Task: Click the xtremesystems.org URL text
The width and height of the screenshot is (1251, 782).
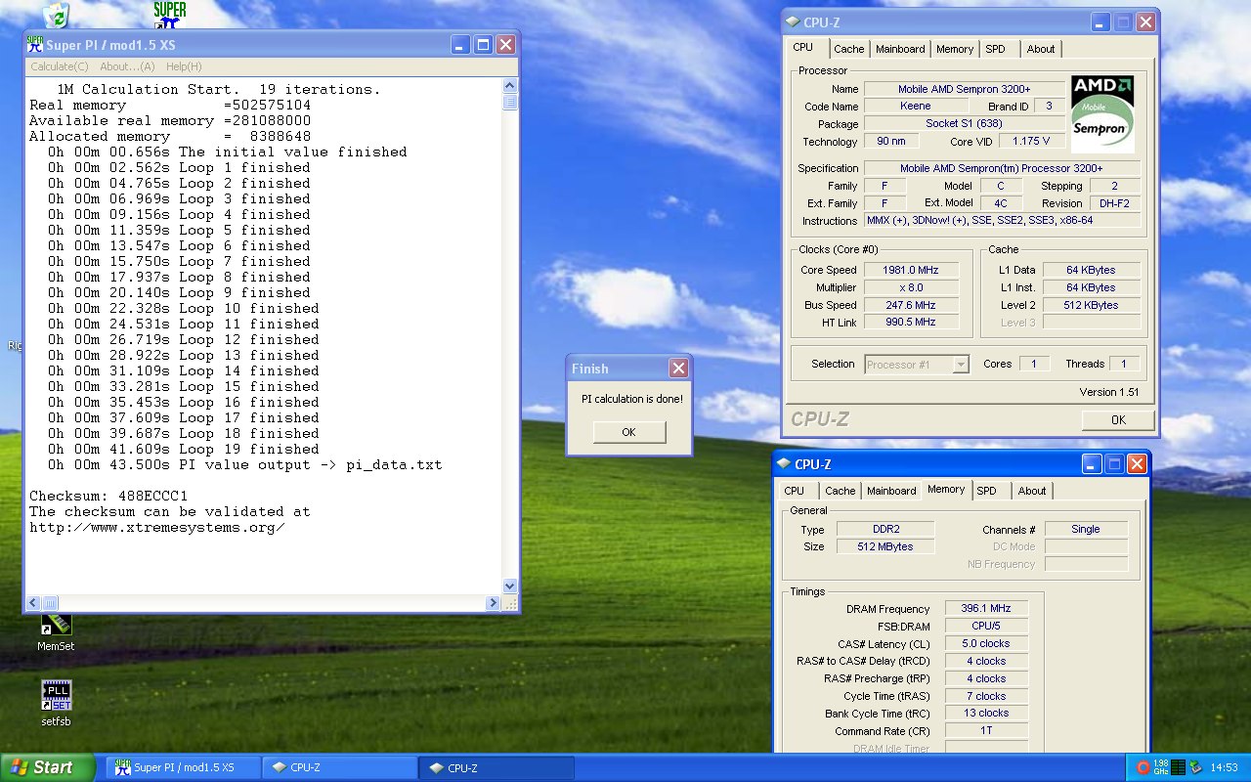Action: (x=157, y=527)
